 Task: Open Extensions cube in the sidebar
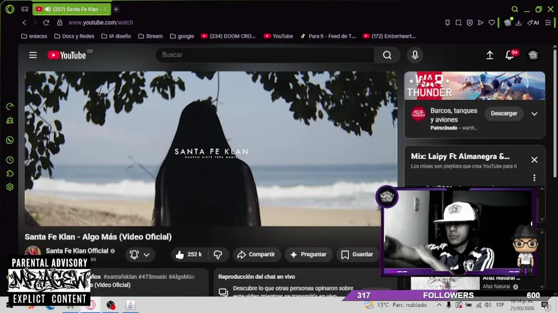tap(10, 173)
